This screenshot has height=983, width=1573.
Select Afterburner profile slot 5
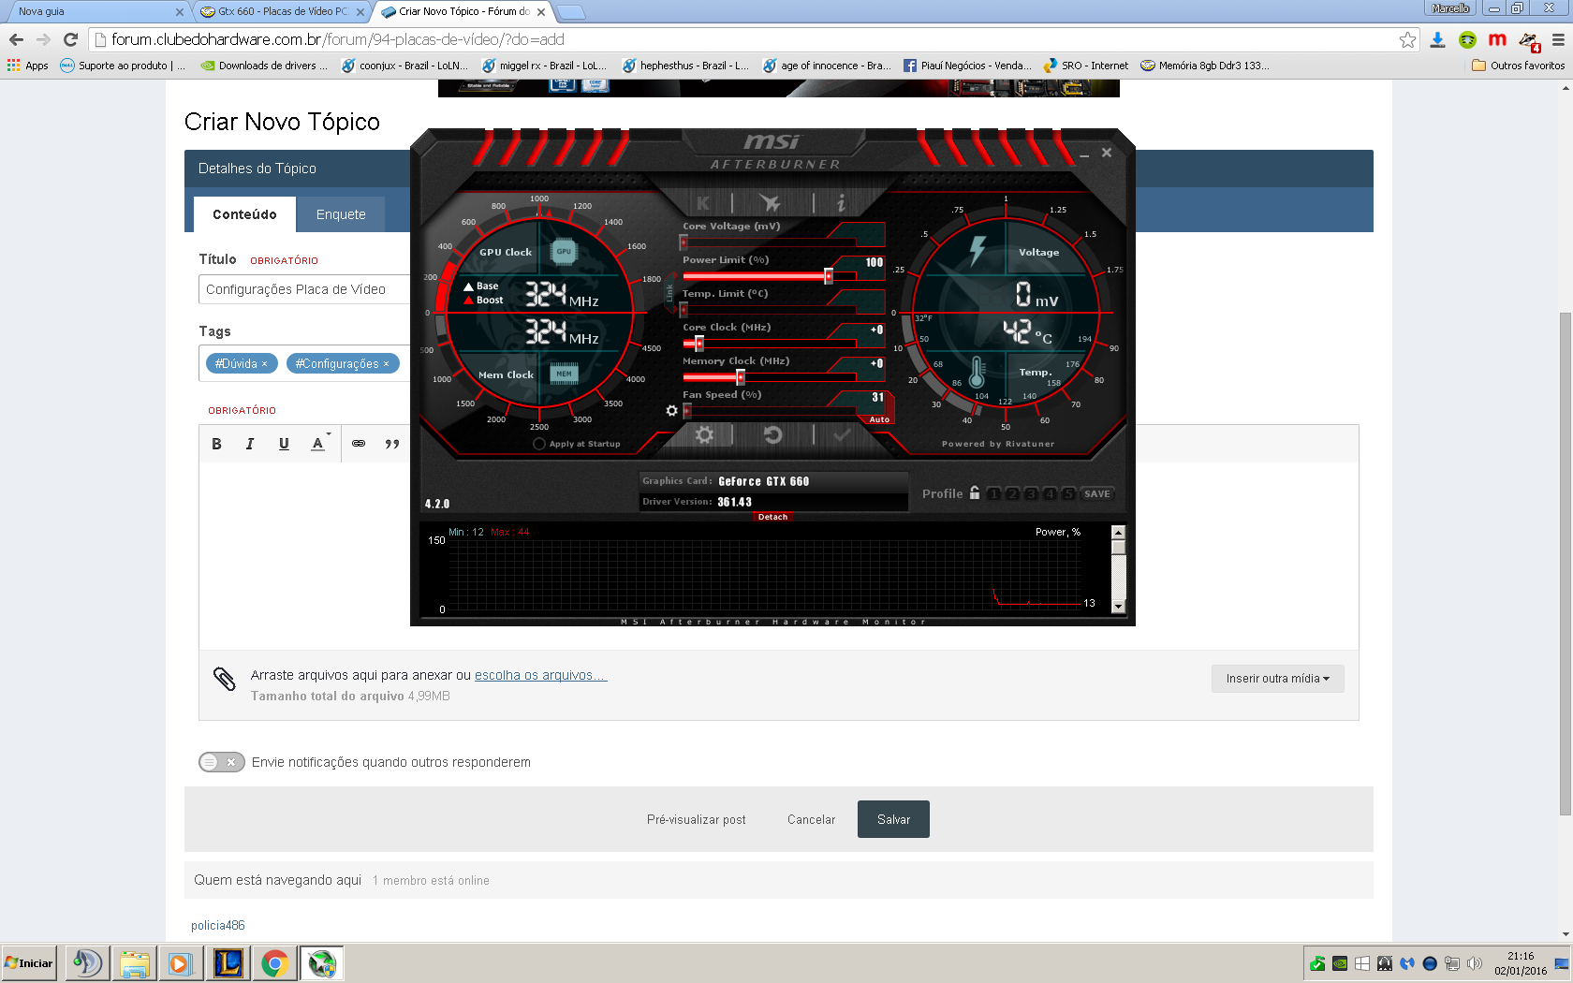pos(1068,493)
